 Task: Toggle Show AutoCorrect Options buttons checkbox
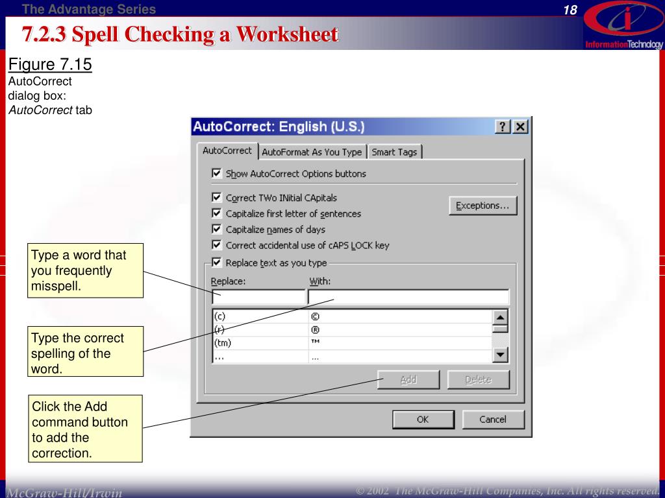tap(217, 173)
